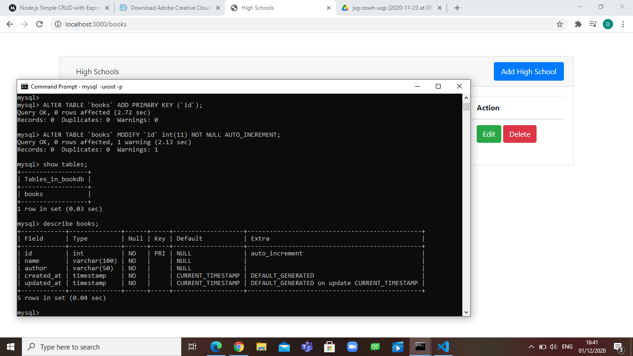Launch Zoom from the taskbar
Viewport: 633px width, 356px height.
point(352,347)
